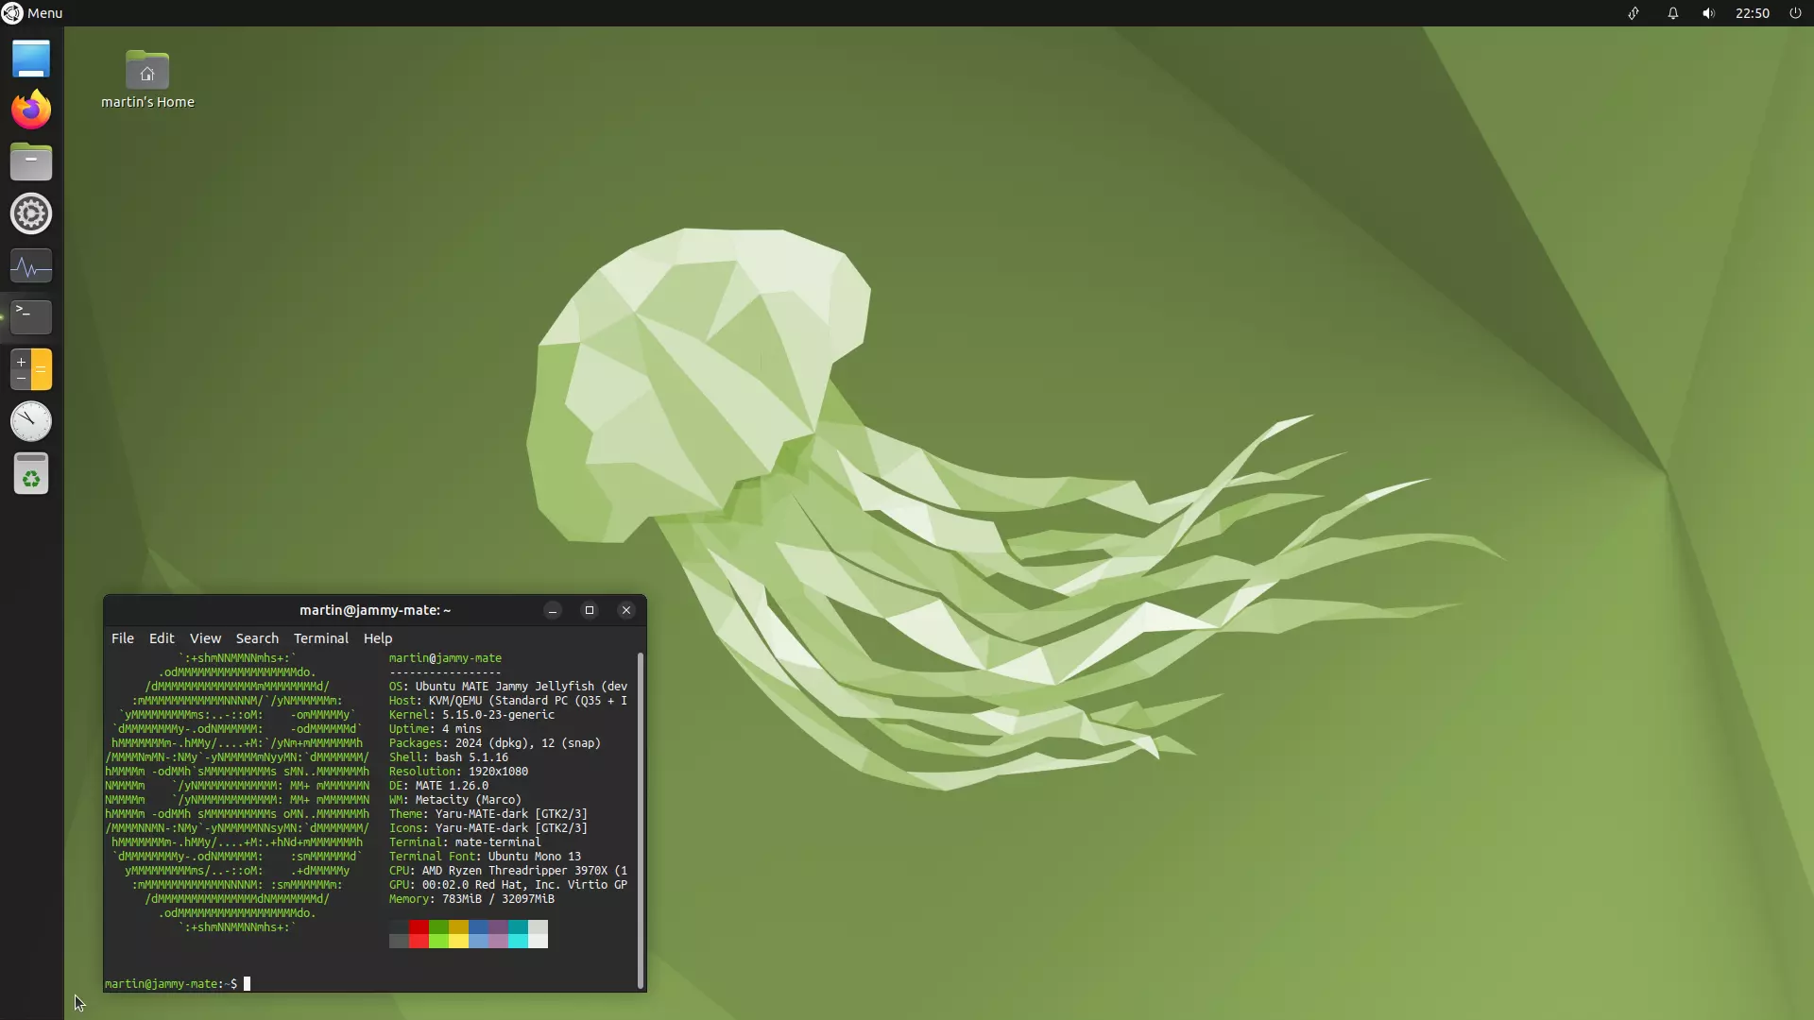Open the clock application icon
The width and height of the screenshot is (1814, 1020).
pos(31,421)
